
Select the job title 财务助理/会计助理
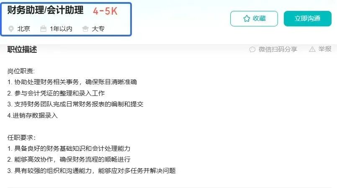[x=45, y=10]
